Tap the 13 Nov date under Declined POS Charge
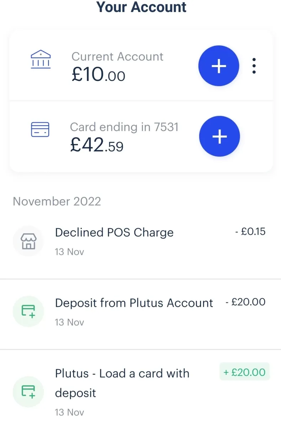Viewport: 281px width, 426px height. click(69, 252)
